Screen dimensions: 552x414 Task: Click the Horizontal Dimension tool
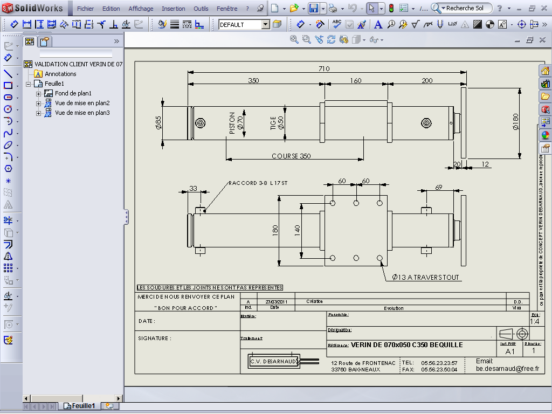pyautogui.click(x=27, y=24)
